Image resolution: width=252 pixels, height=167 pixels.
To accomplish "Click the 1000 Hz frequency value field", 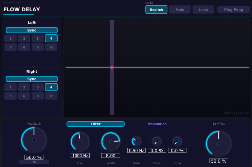I will (80, 155).
